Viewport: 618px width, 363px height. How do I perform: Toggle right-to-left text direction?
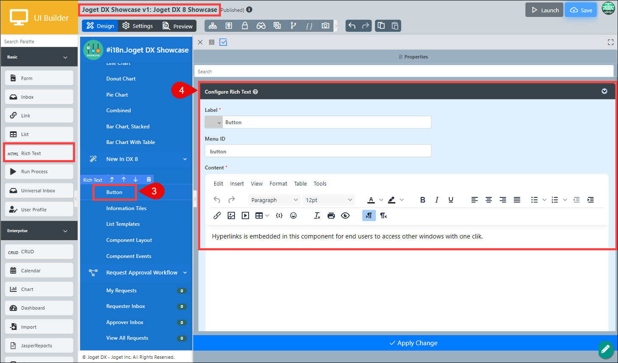coord(383,216)
